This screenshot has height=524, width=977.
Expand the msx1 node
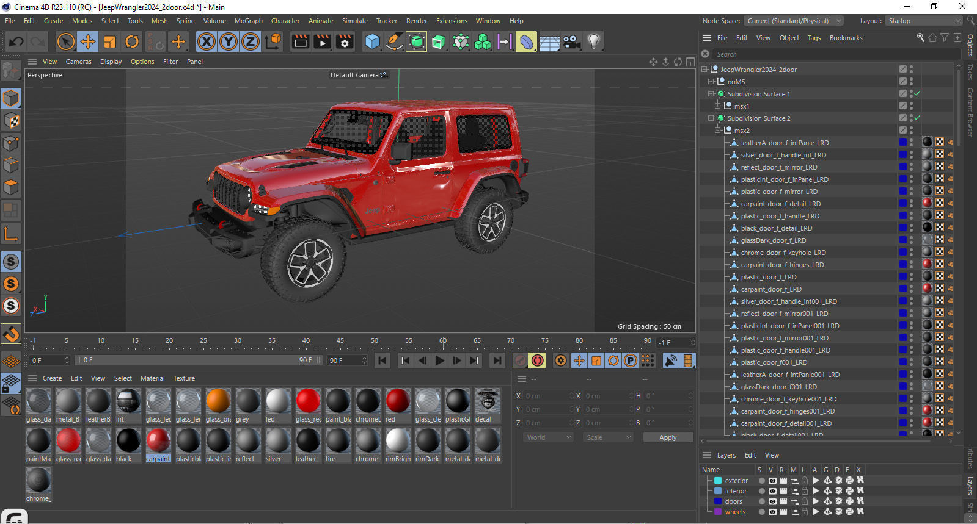click(x=718, y=106)
